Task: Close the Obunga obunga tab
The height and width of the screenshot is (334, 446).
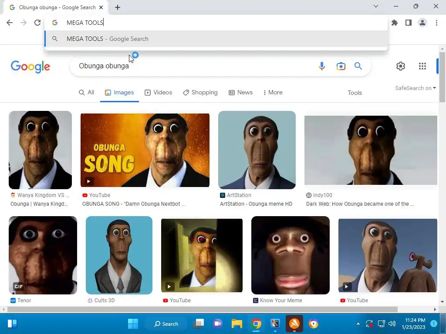Action: point(101,7)
